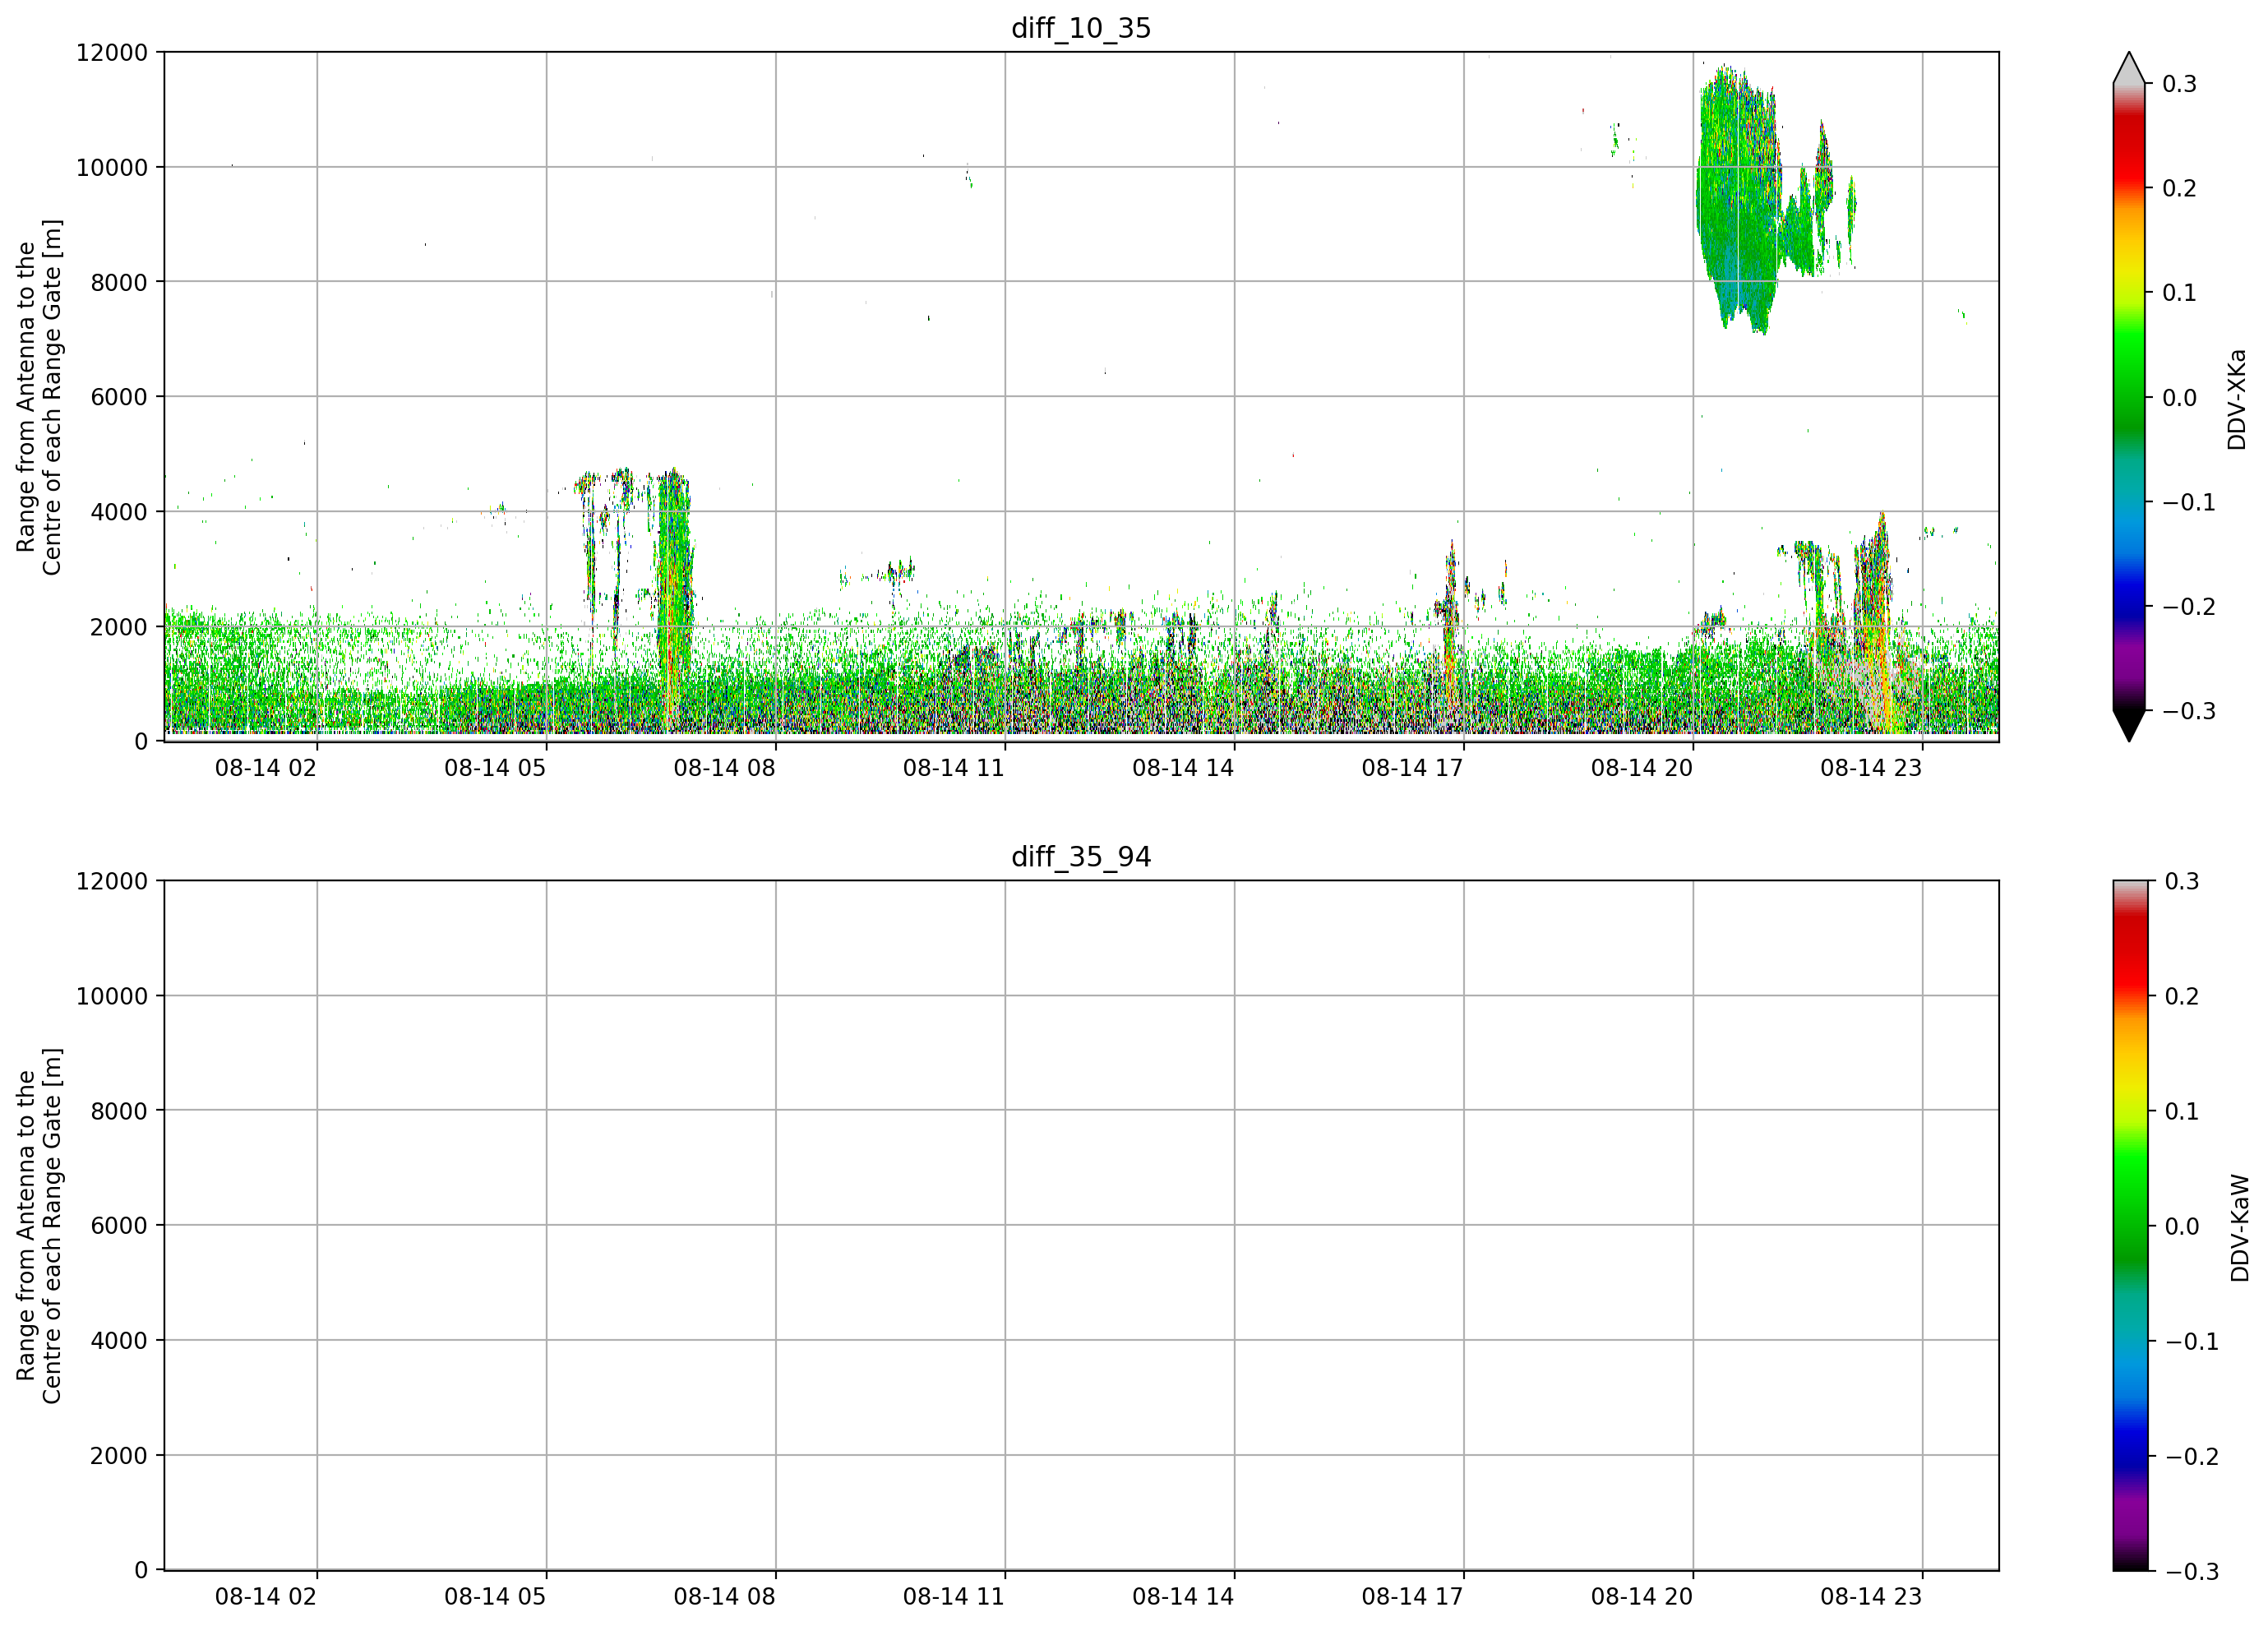
Task: Click the 12000 y-tick of the top plot
Action: 112,53
